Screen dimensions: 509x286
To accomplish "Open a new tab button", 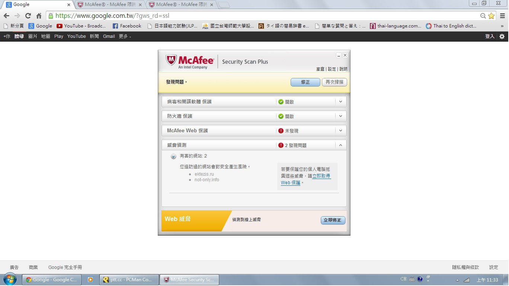I will tap(224, 5).
